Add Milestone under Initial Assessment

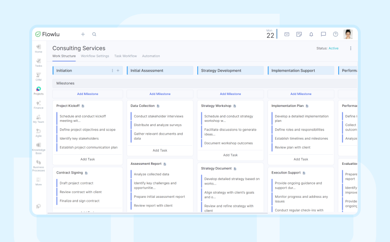160,94
